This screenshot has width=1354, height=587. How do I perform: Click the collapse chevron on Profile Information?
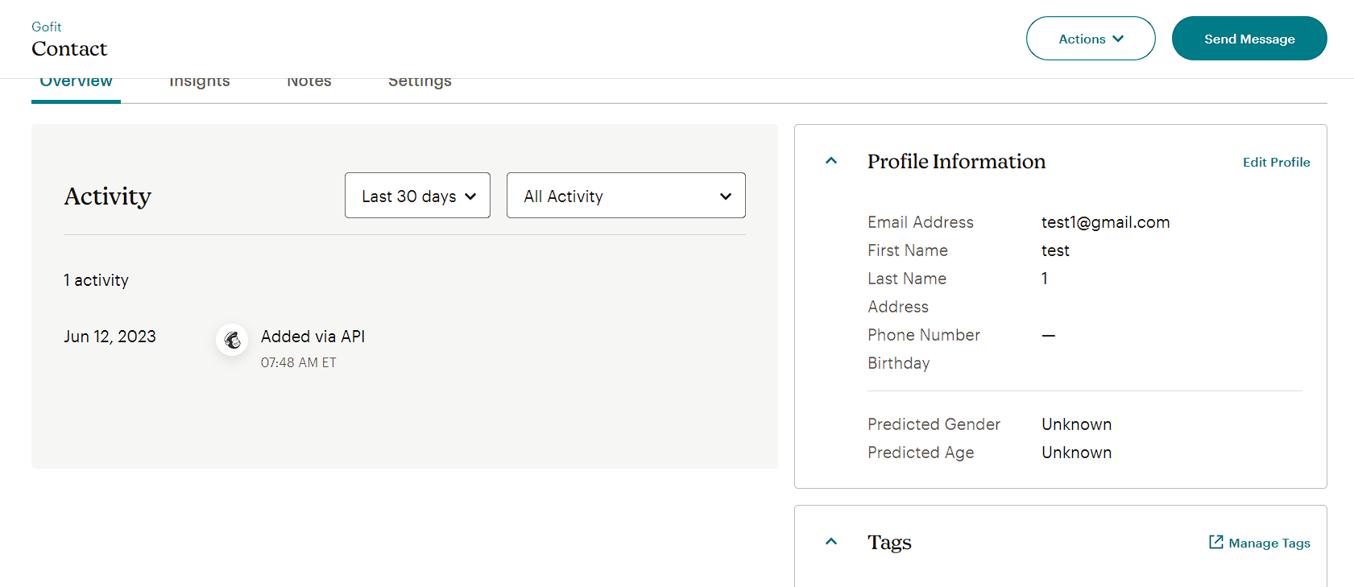tap(830, 160)
